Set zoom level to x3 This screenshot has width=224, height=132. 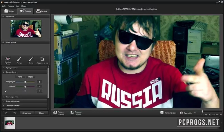tap(213, 114)
